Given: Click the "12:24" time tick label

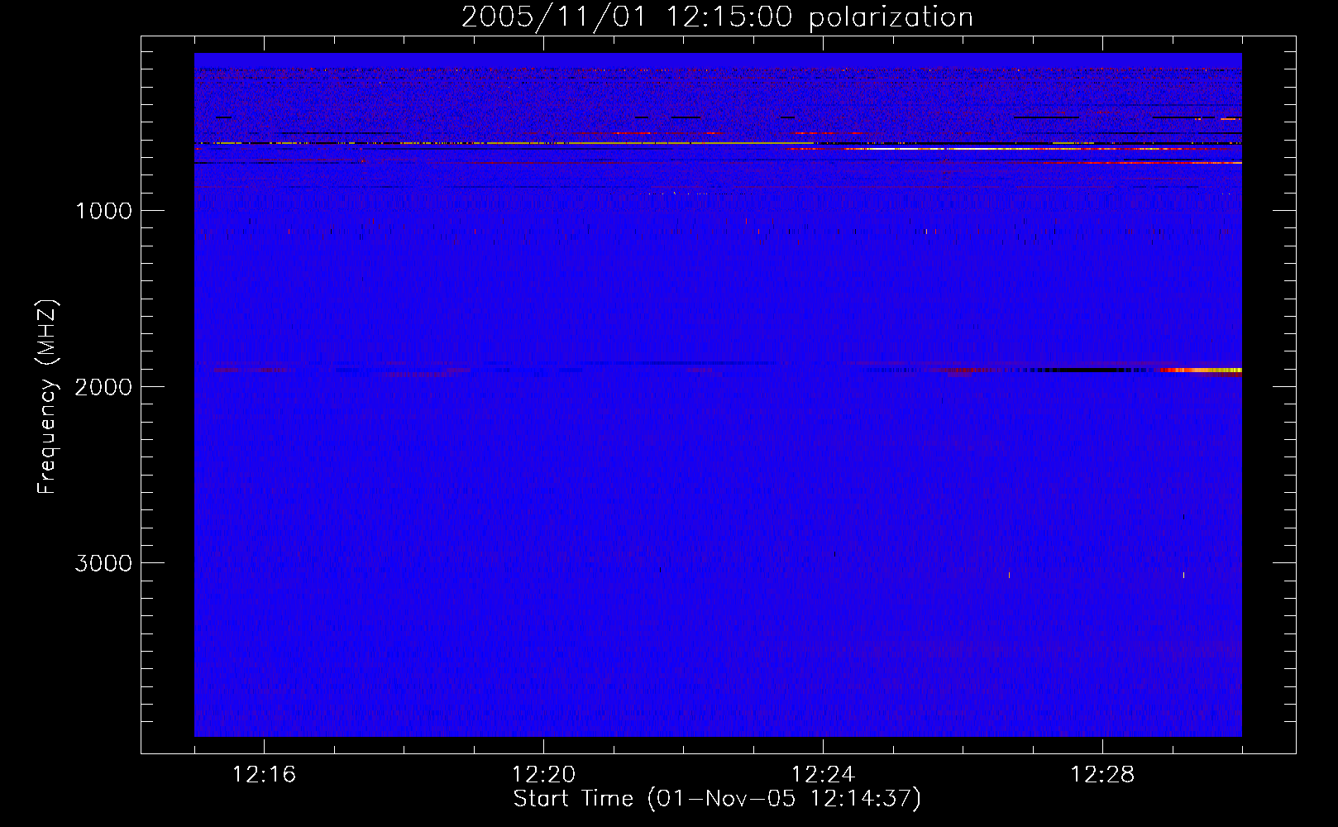Looking at the screenshot, I should 823,775.
